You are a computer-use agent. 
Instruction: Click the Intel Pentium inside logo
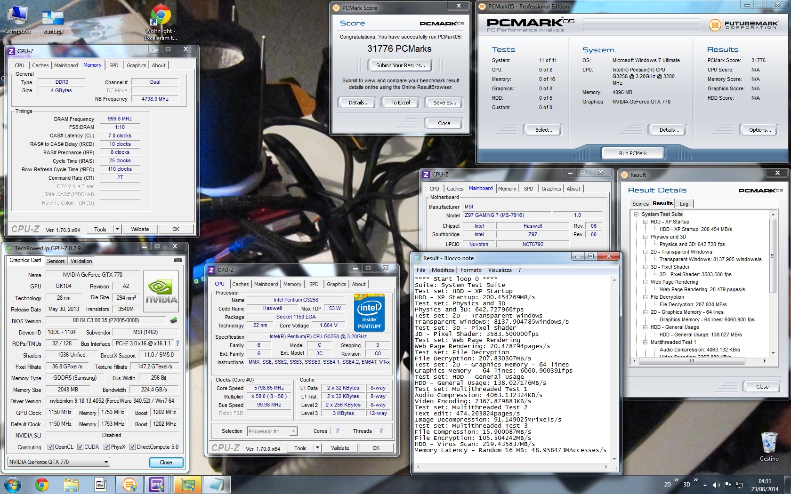click(x=369, y=312)
